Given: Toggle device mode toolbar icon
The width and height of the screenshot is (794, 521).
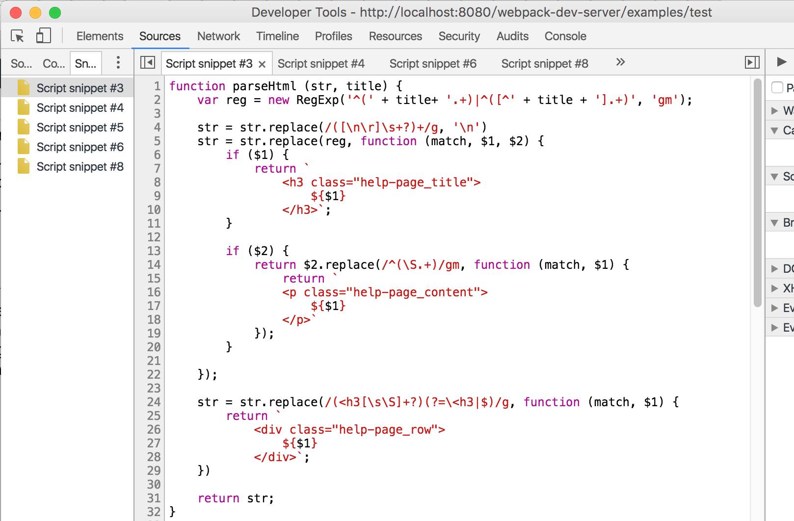Looking at the screenshot, I should (43, 35).
